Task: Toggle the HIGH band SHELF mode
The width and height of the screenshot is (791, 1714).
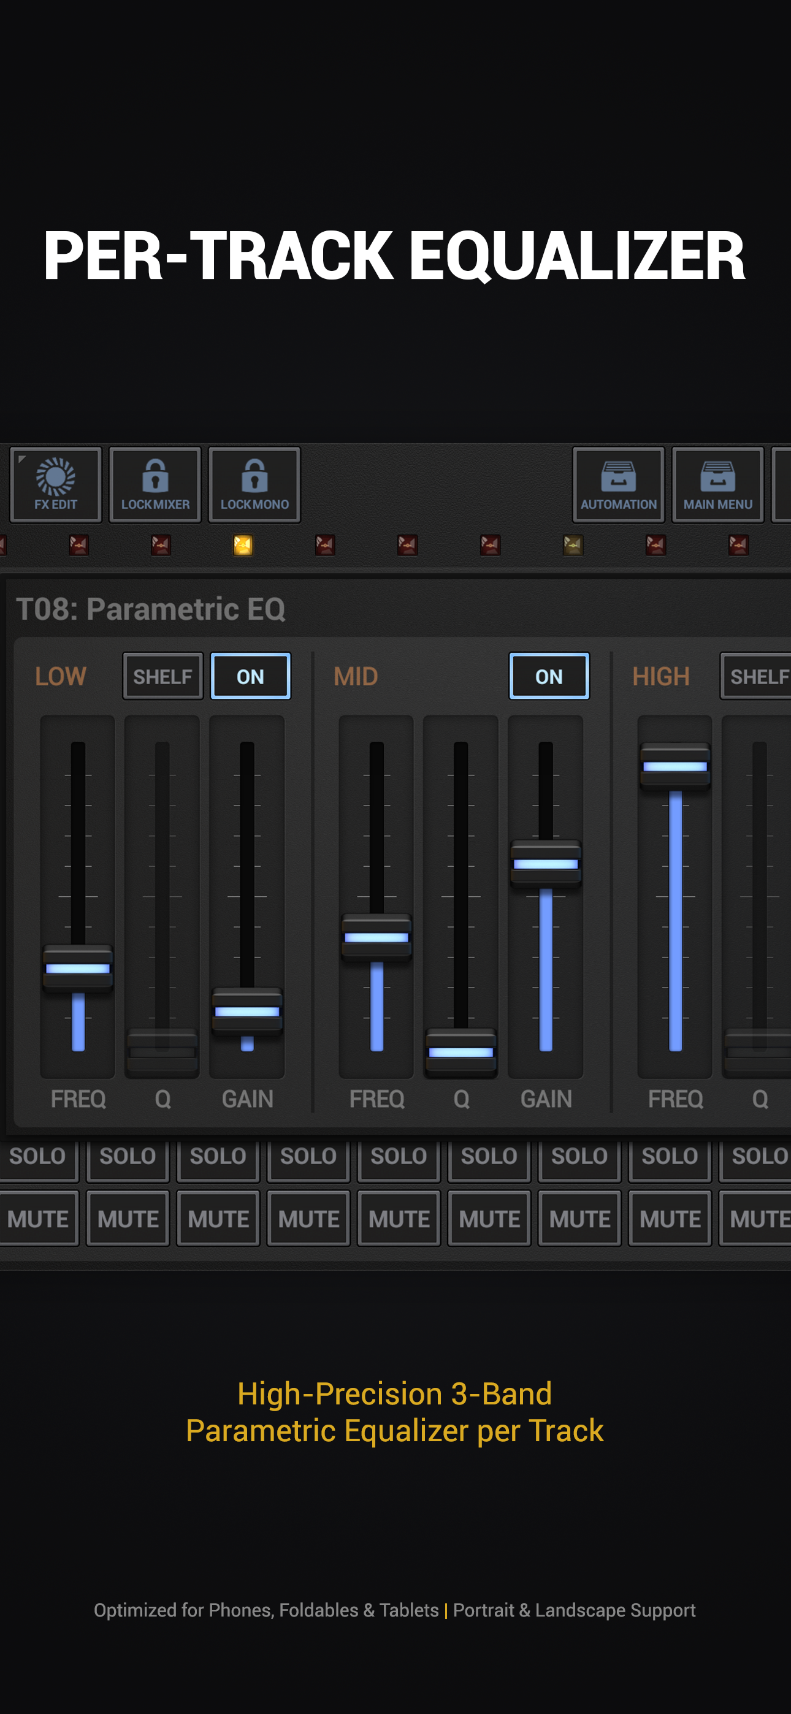Action: point(755,676)
